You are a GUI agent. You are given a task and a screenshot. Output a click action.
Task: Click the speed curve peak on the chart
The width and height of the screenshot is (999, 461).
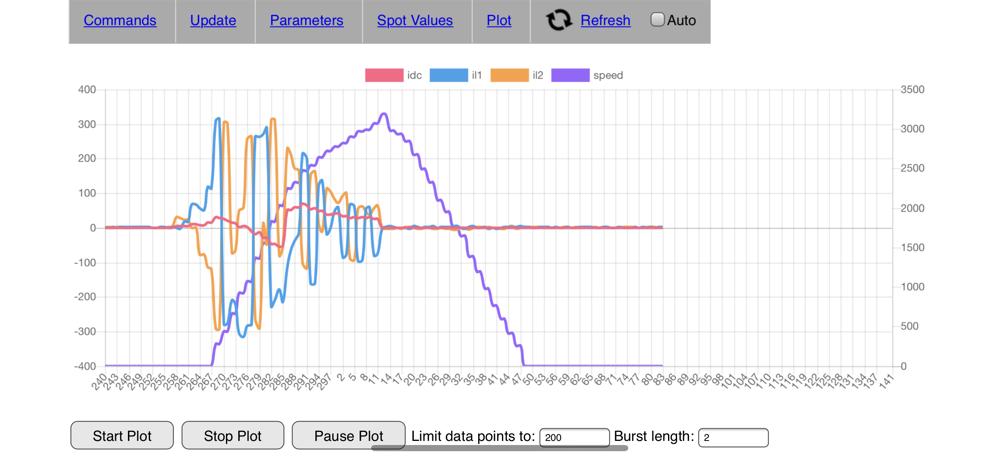[x=384, y=114]
